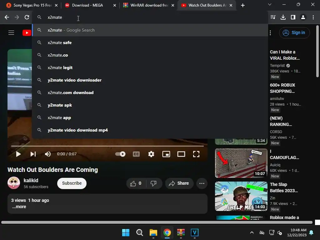Open the YouTube hamburger guide menu
The width and height of the screenshot is (320, 240).
[x=11, y=32]
